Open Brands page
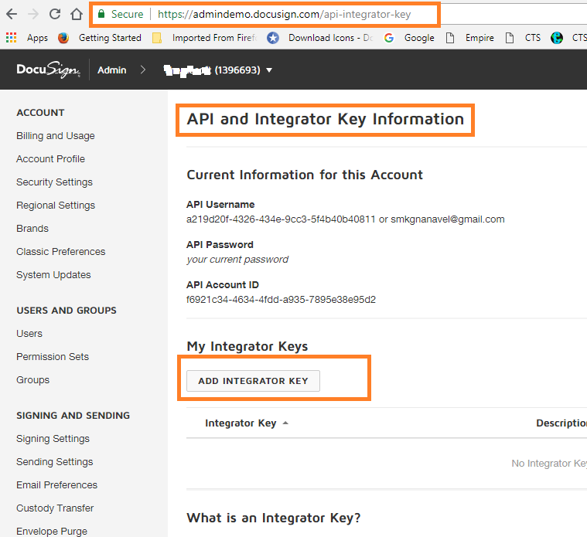 (32, 229)
